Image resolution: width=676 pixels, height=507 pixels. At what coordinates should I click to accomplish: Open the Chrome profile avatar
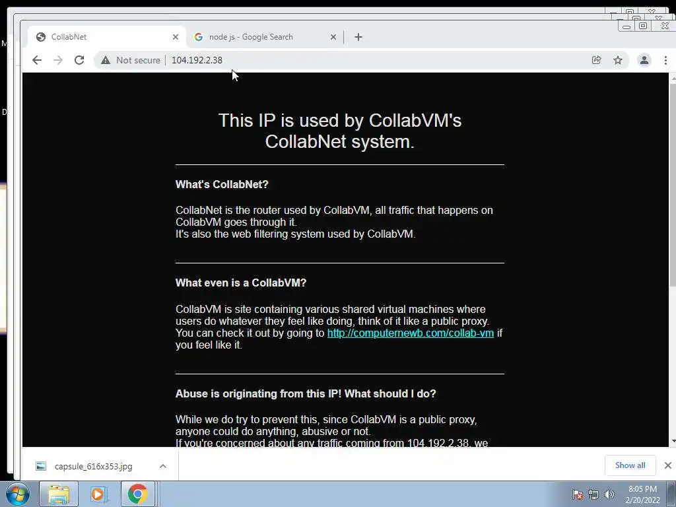coord(644,60)
